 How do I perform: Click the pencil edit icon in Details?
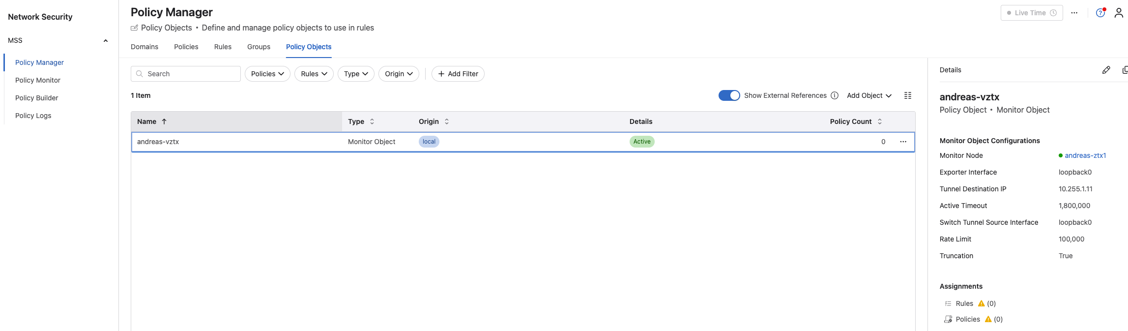(1106, 70)
